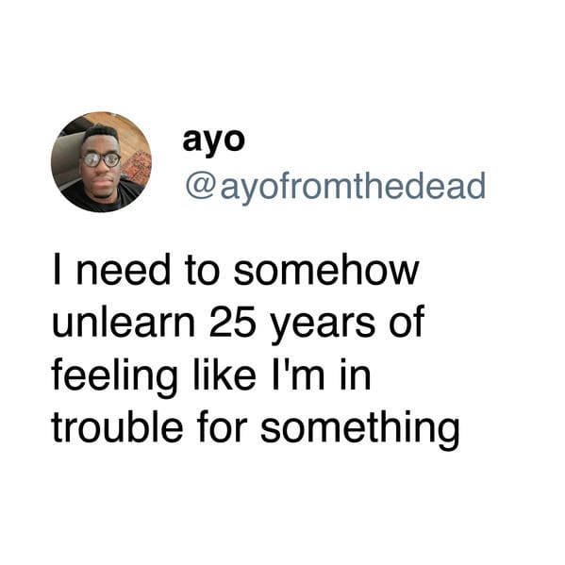565x565 pixels.
Task: Click the word "like" in third line
Action: click(224, 374)
